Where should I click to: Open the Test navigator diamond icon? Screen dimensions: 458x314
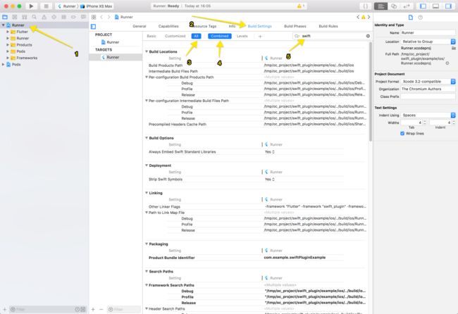pos(54,17)
